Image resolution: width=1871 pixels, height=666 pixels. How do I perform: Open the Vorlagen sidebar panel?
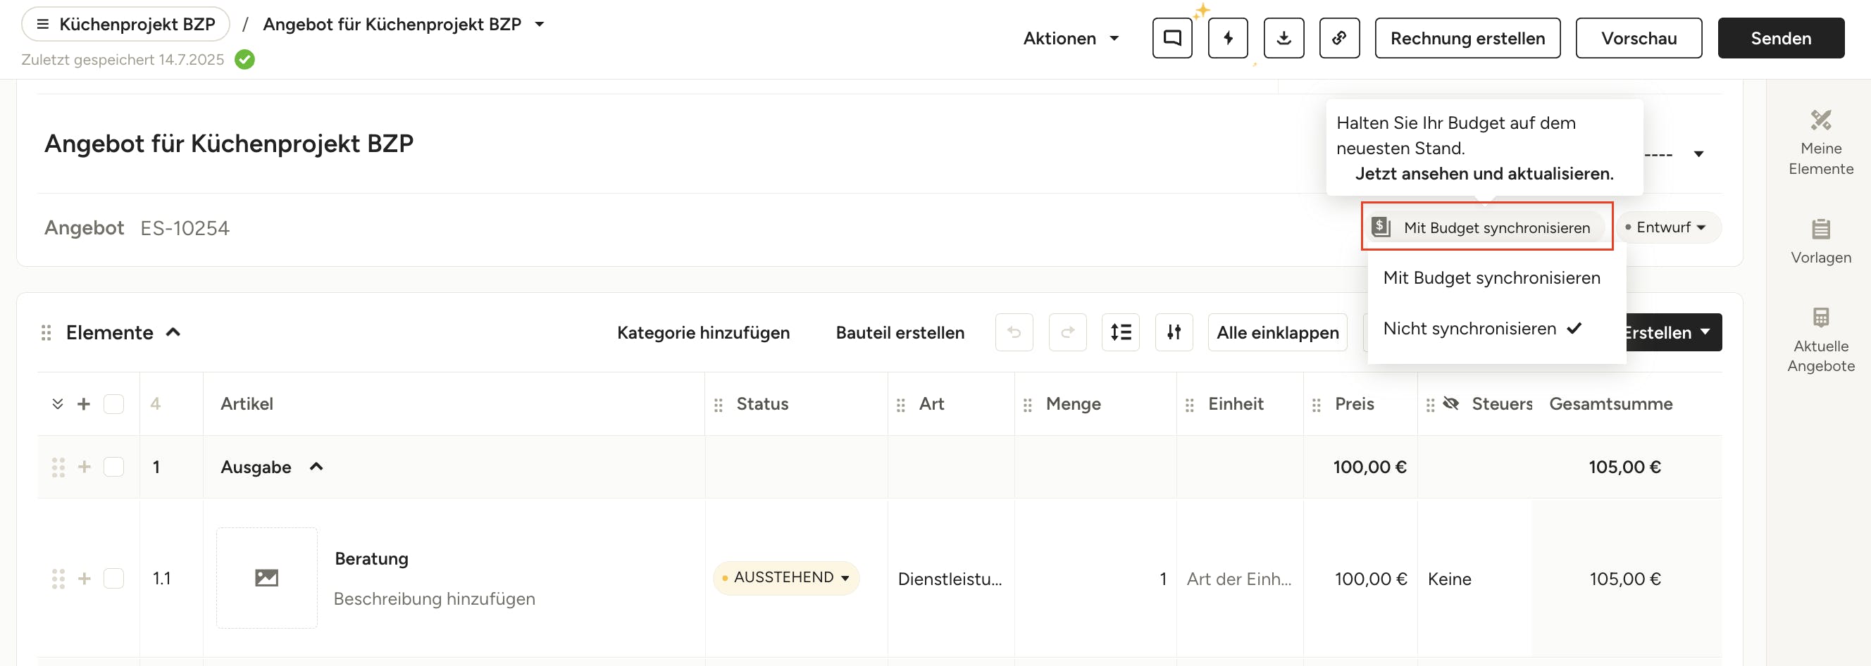click(1820, 241)
